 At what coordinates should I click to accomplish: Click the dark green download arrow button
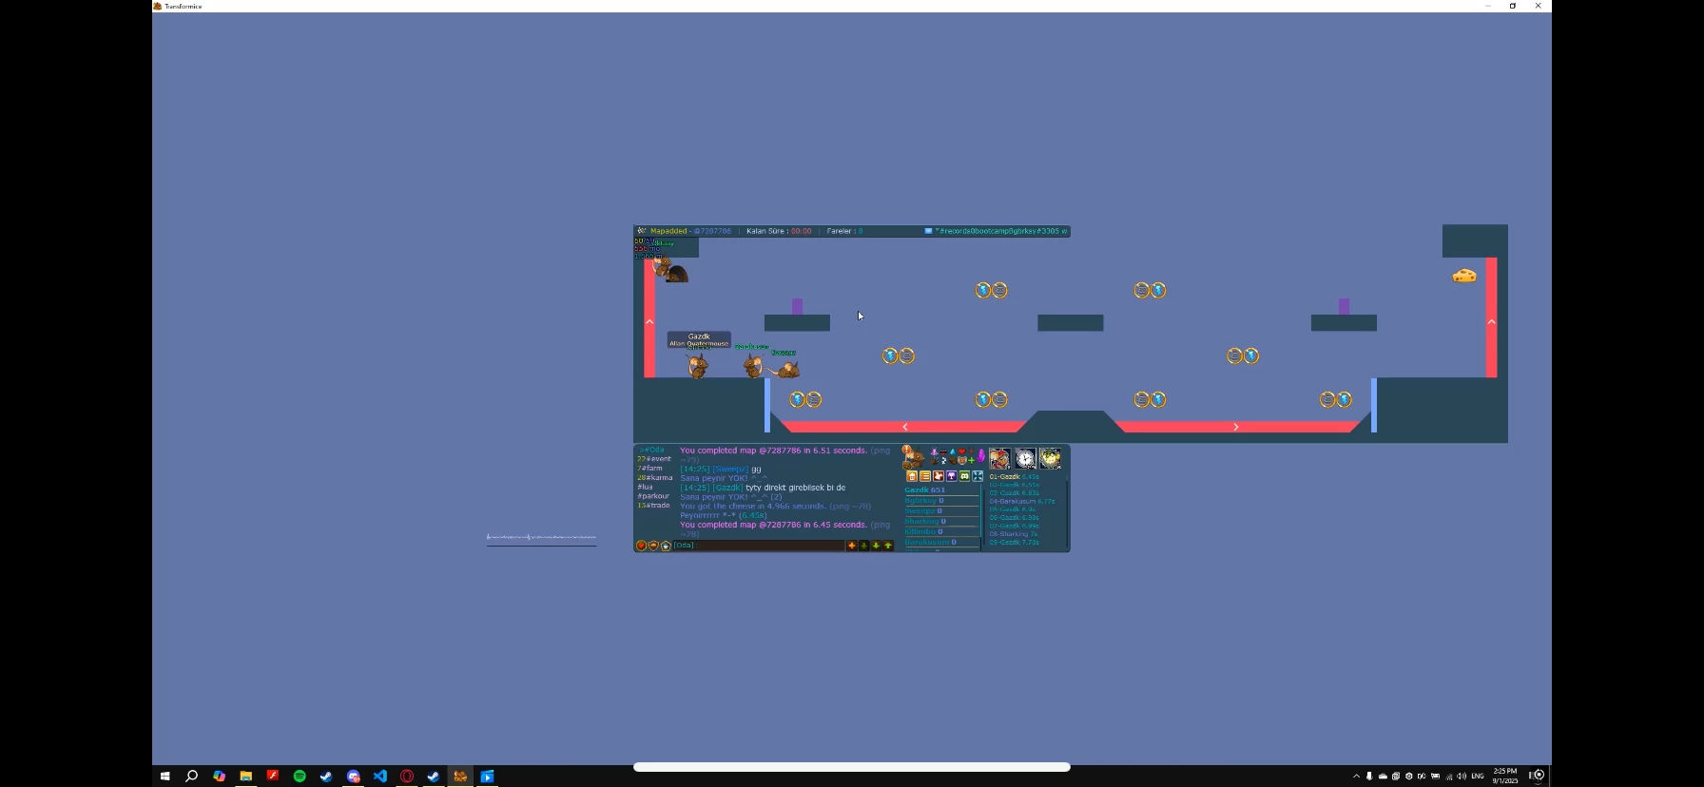tap(863, 546)
